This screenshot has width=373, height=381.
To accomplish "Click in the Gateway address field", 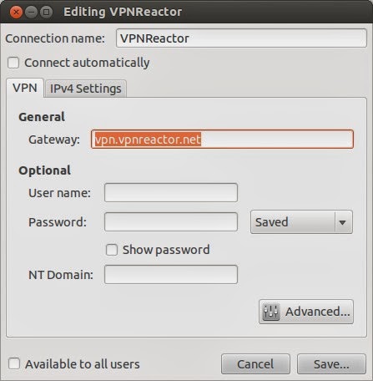I will [222, 140].
